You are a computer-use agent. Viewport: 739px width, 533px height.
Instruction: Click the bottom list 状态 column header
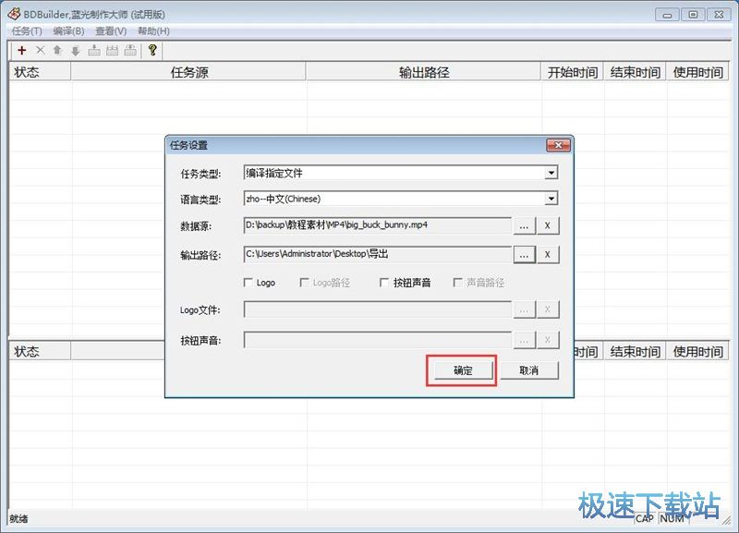coord(40,351)
